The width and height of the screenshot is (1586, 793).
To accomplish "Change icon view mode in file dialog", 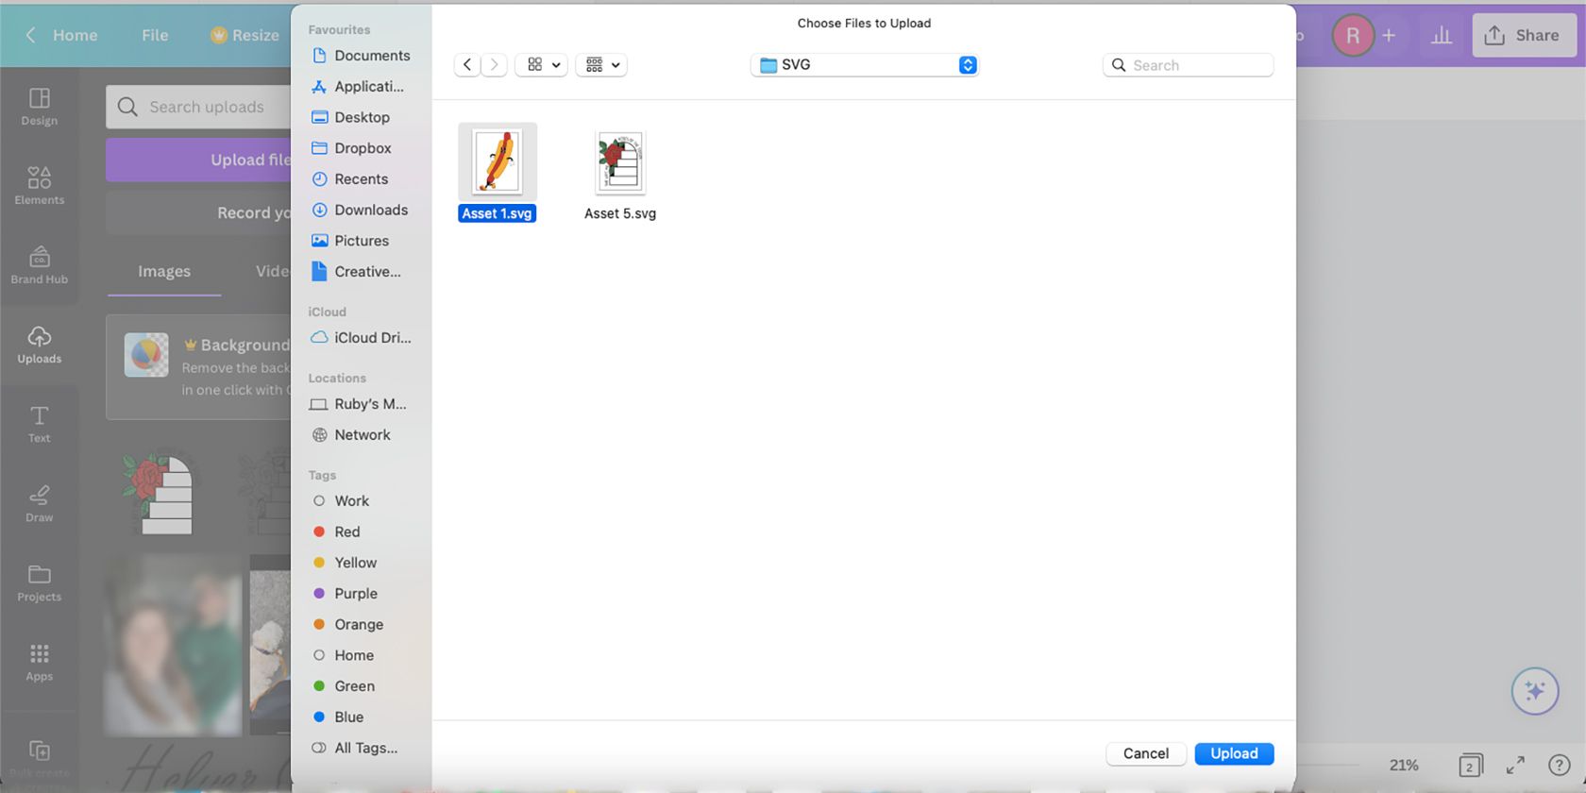I will (x=541, y=64).
